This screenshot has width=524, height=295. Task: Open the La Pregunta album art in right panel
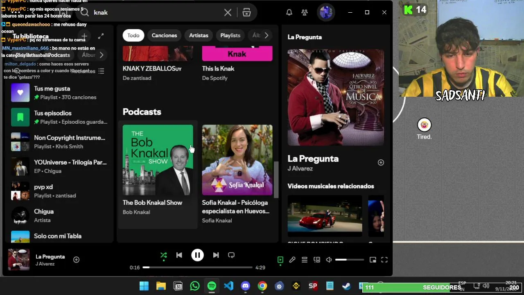(x=336, y=98)
